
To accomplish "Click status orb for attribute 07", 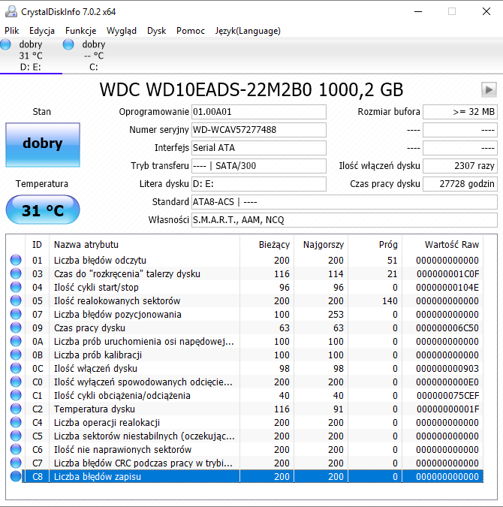I will point(16,314).
